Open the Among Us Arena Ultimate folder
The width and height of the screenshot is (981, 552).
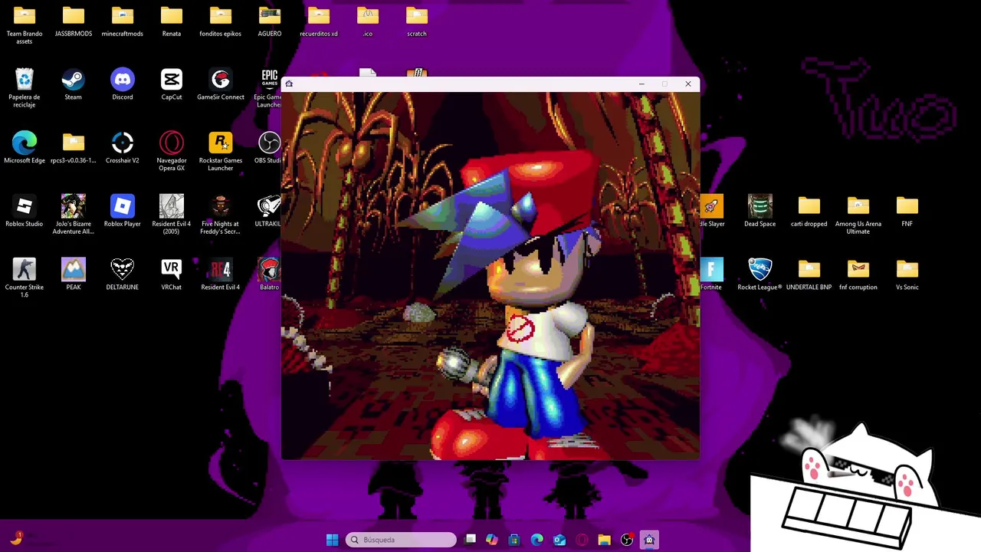(x=858, y=215)
